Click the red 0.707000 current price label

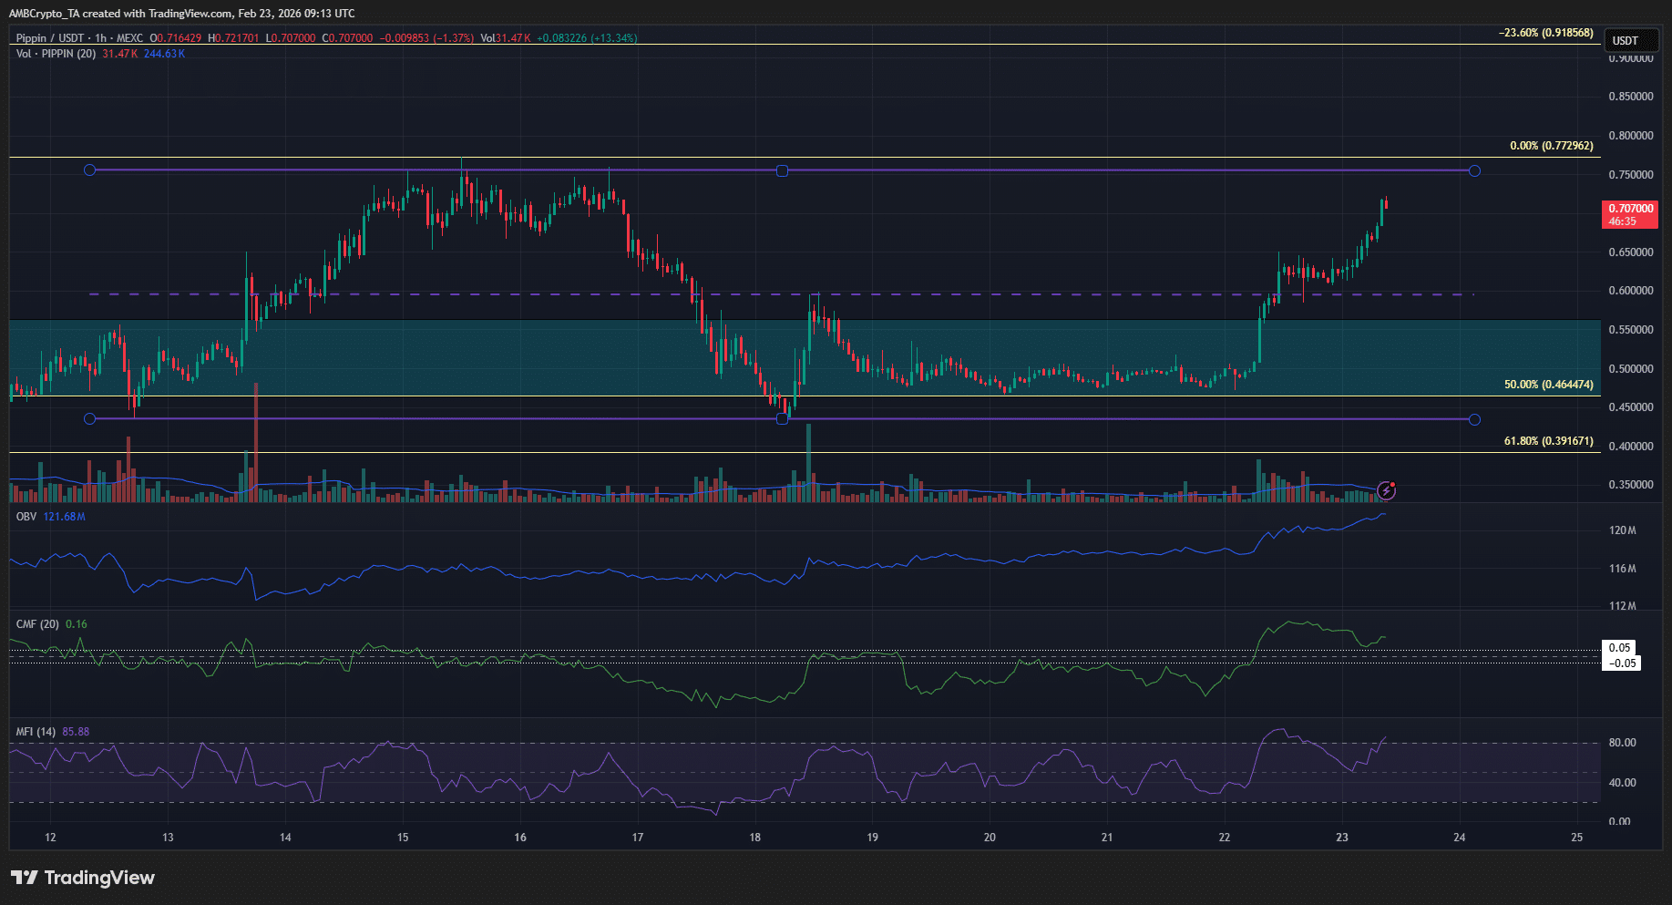[x=1629, y=209]
